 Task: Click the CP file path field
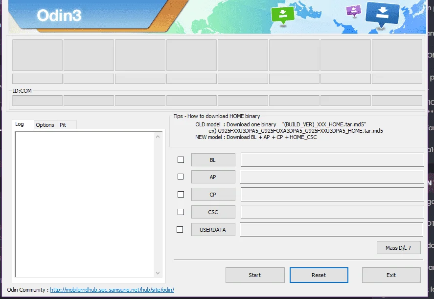tap(332, 195)
